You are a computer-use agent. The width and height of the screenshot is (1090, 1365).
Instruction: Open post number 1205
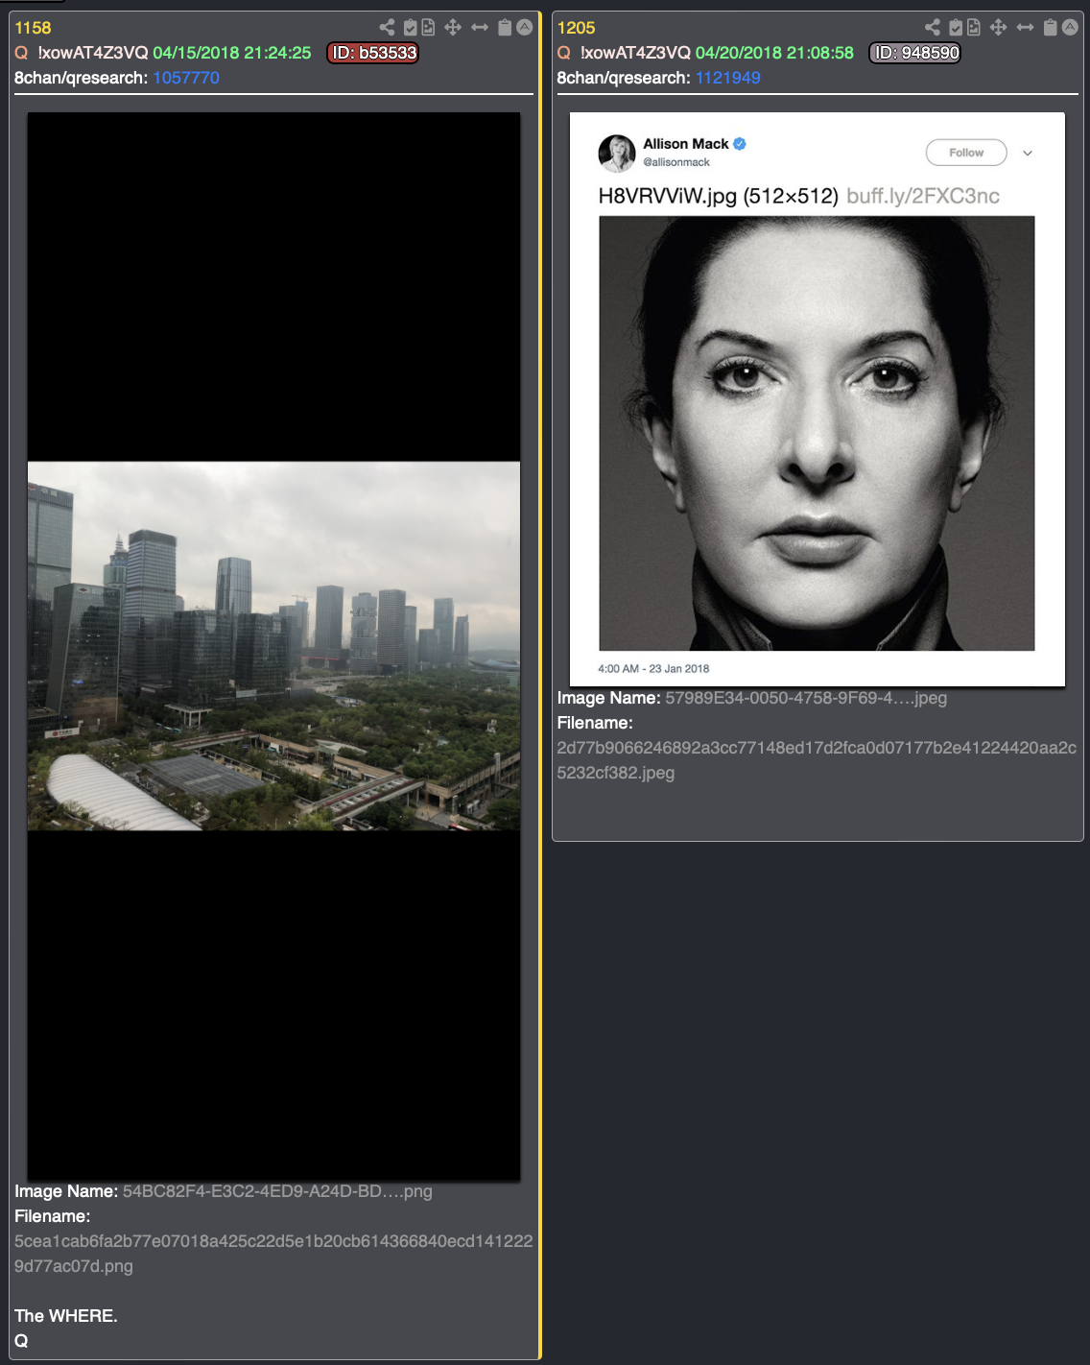click(x=576, y=28)
